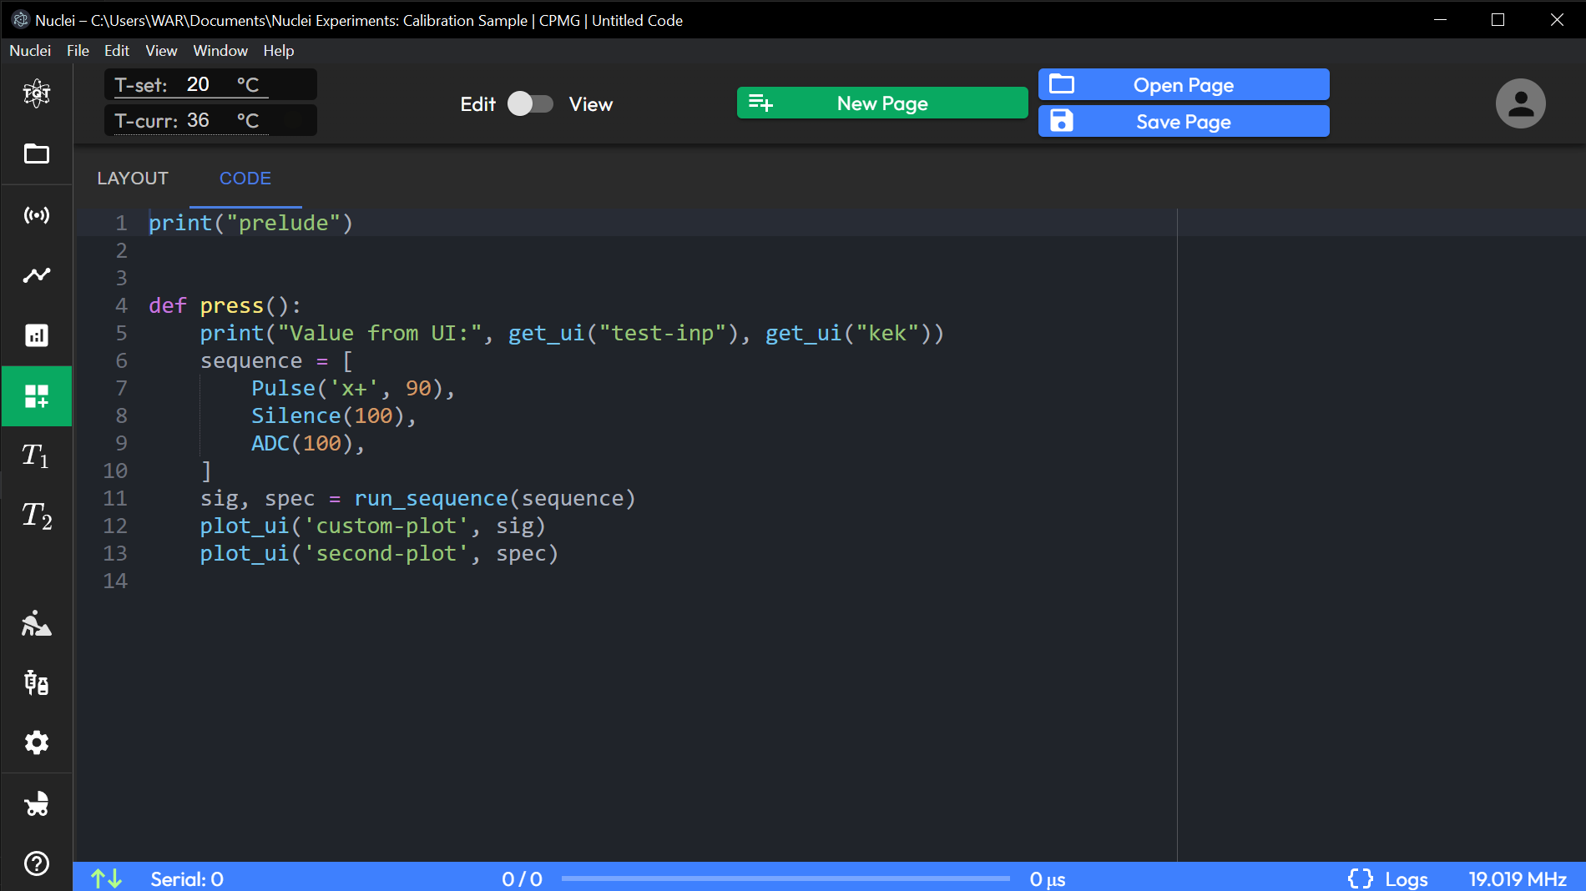The height and width of the screenshot is (891, 1586).
Task: Select the CODE tab
Action: [245, 179]
